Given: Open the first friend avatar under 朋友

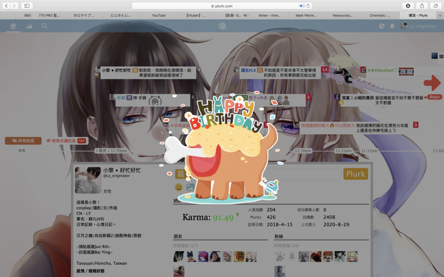Looking at the screenshot, I should click(x=179, y=256).
